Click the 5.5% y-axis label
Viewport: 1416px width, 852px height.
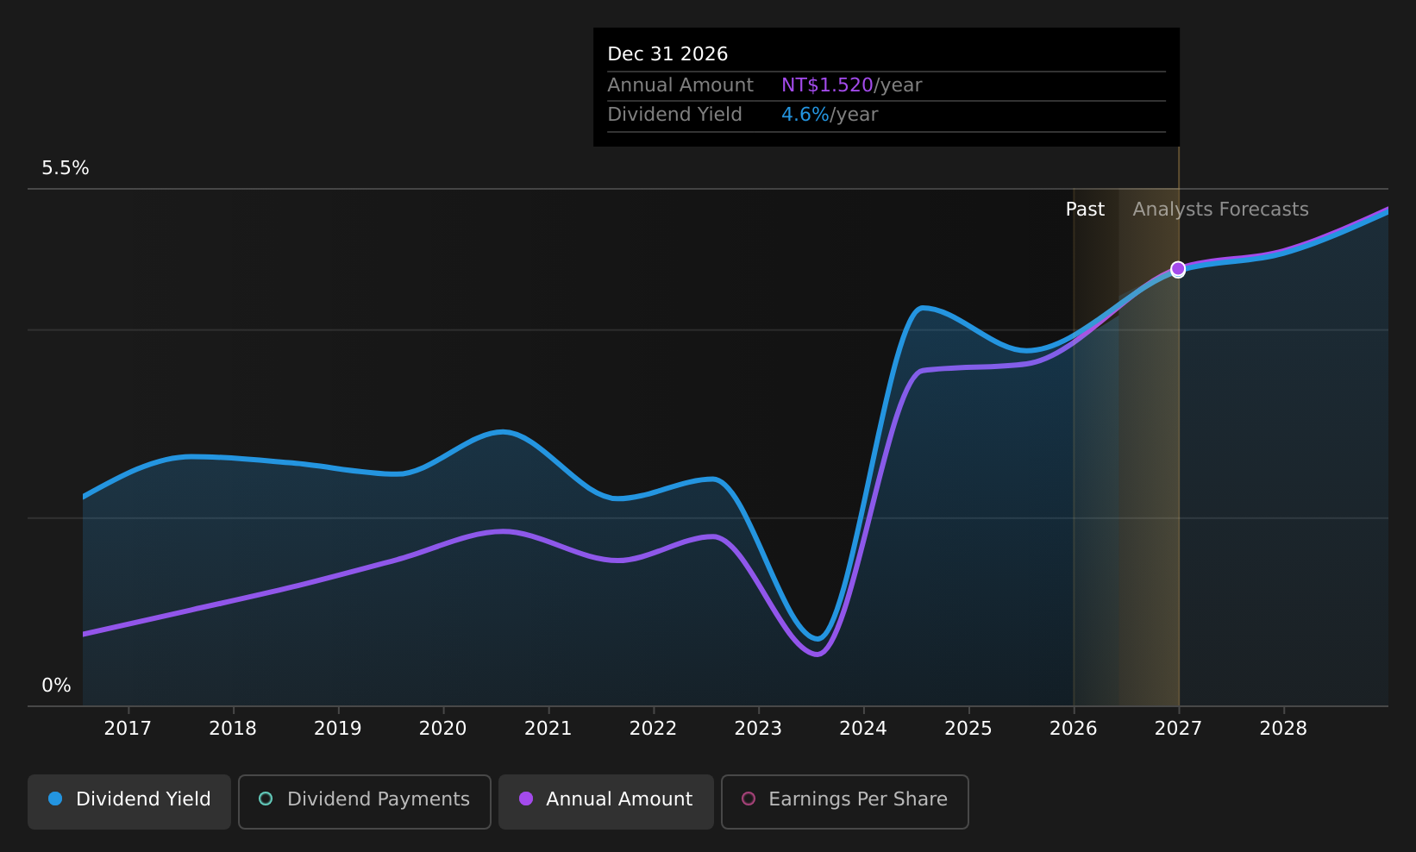(x=66, y=168)
